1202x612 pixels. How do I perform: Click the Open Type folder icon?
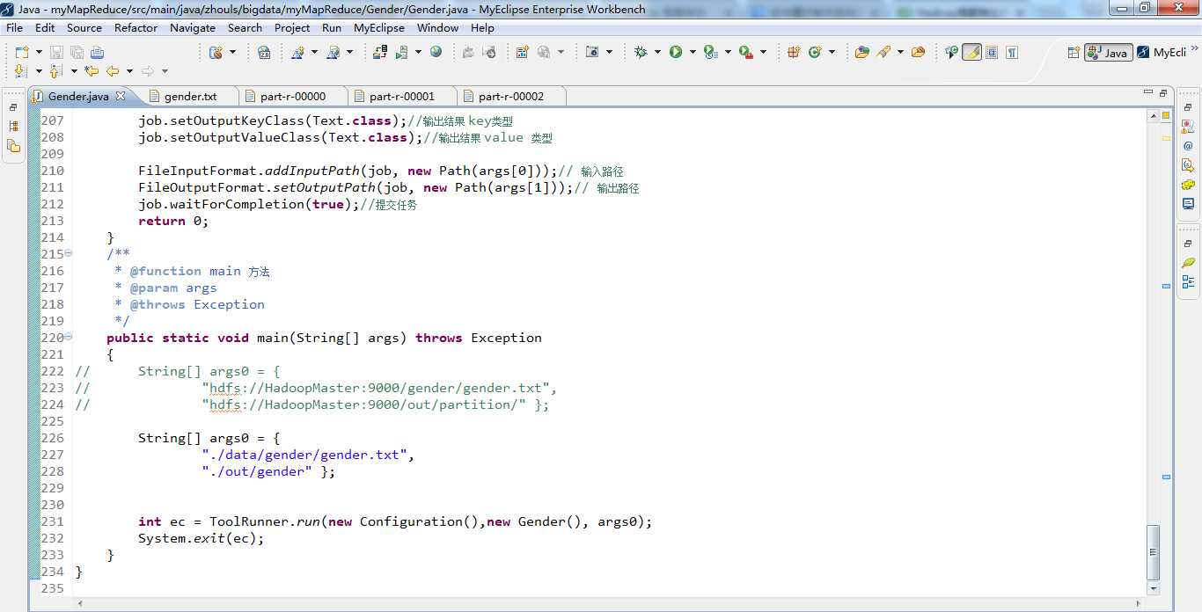[x=862, y=52]
